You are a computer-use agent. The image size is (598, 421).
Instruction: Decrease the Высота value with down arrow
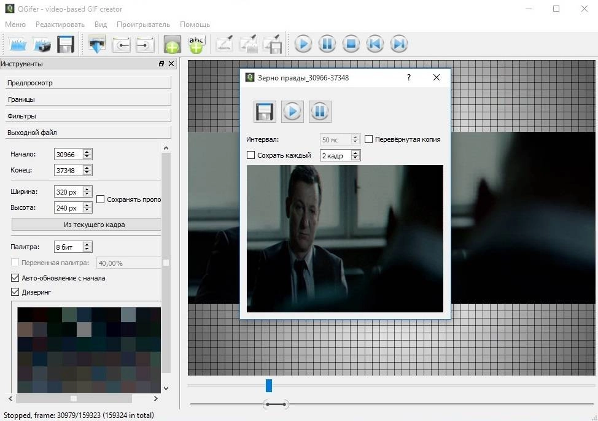tap(87, 210)
